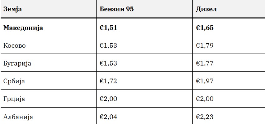Select the Албанија country cell

(x=18, y=117)
